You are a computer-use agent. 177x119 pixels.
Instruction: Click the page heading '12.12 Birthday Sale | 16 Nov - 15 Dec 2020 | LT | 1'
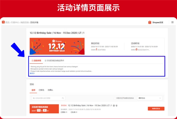pyautogui.click(x=57, y=33)
